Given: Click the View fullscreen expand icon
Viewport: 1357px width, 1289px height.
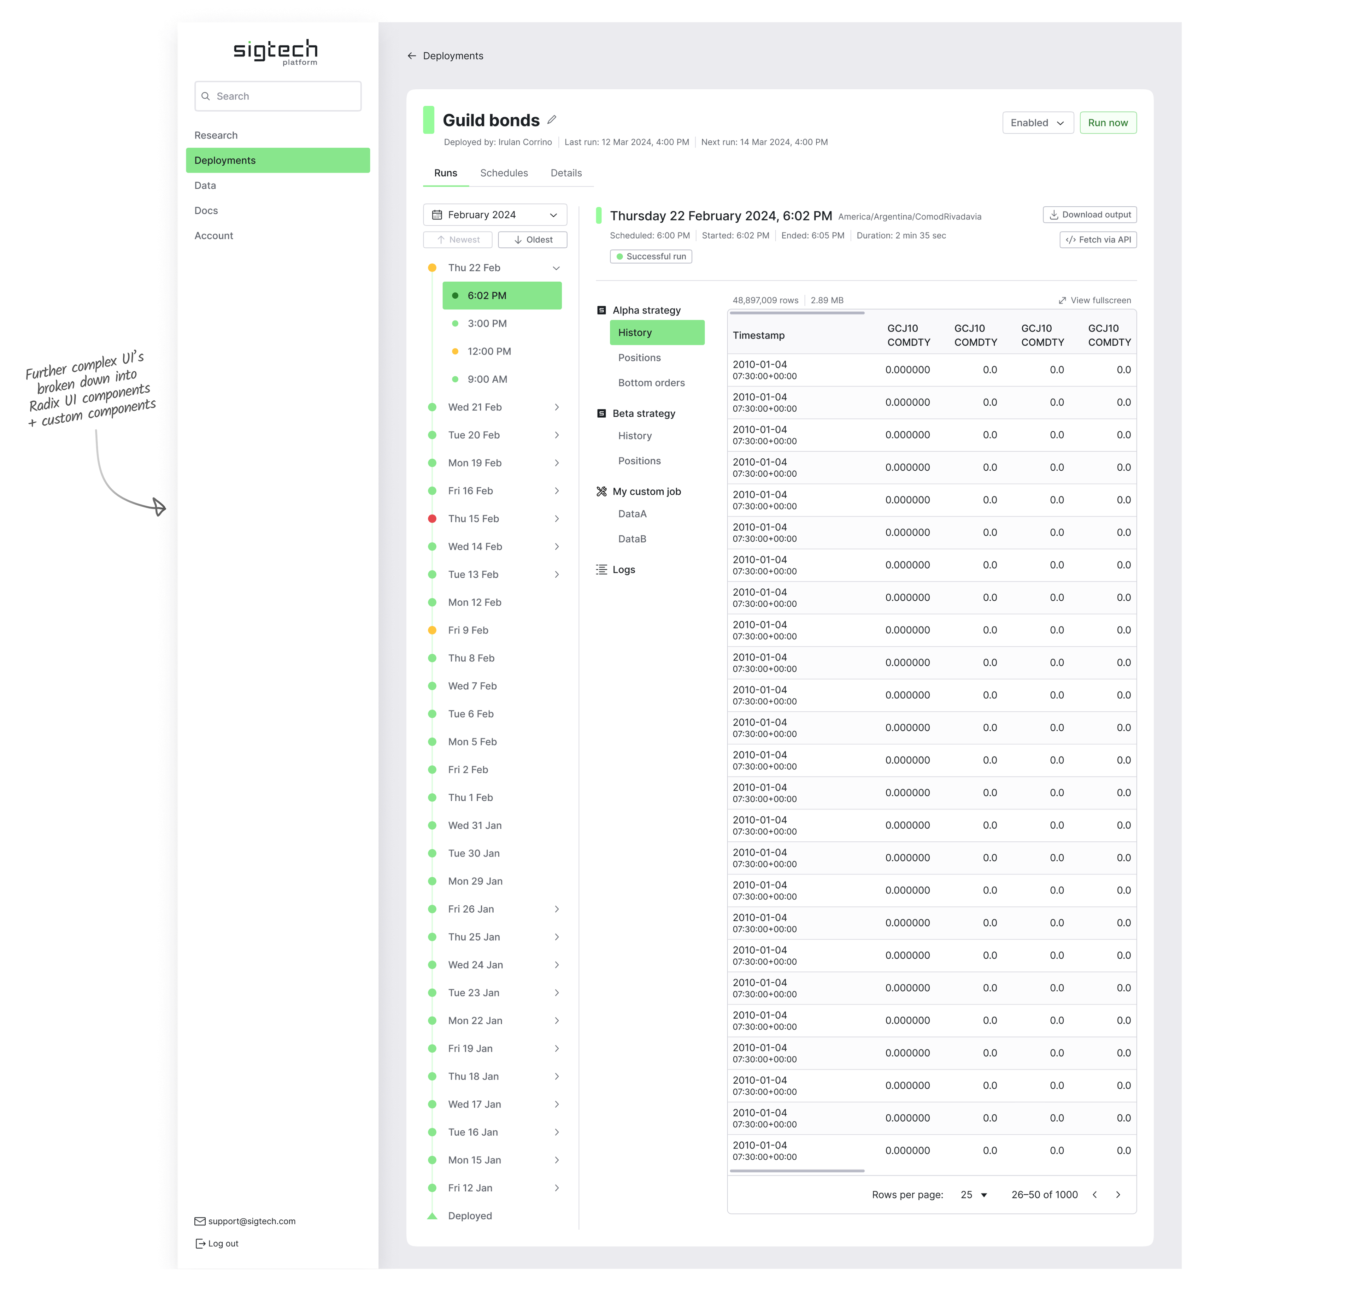Looking at the screenshot, I should 1062,301.
